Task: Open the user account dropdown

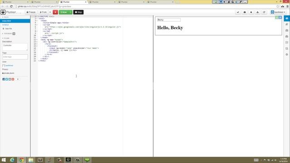Action: (278, 12)
